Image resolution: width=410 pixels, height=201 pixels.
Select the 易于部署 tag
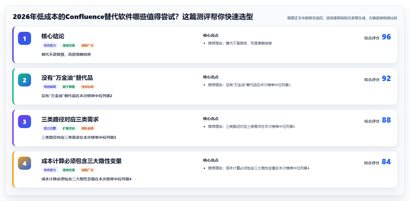pos(69,87)
